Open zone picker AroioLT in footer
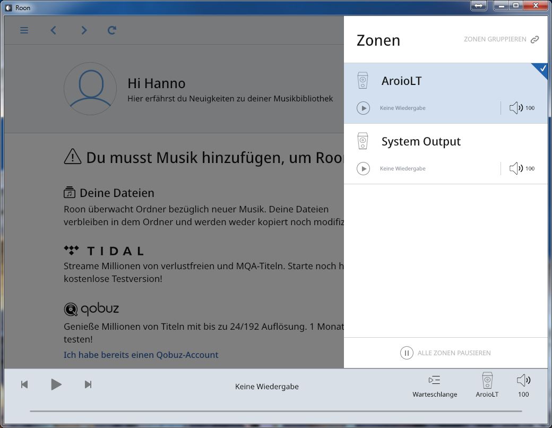This screenshot has height=428, width=552. coord(487,385)
